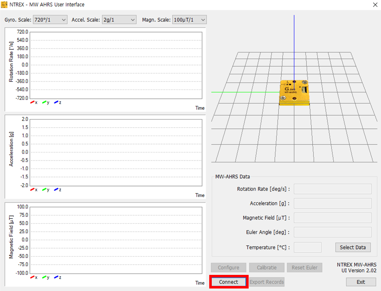Click the Euler Angle [deg] field
The image size is (381, 291).
click(x=333, y=232)
